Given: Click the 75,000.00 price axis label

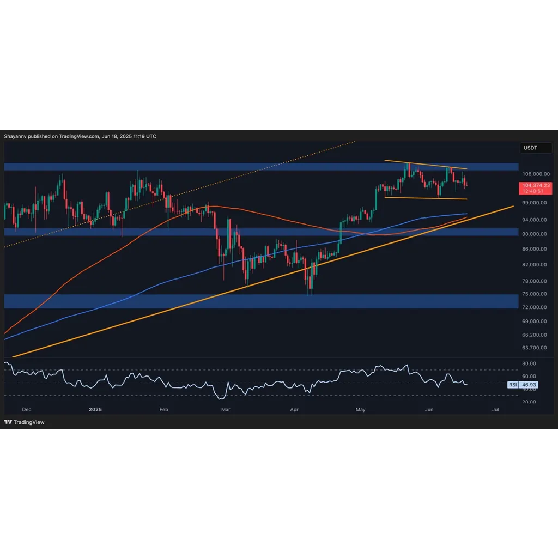Looking at the screenshot, I should [x=534, y=294].
